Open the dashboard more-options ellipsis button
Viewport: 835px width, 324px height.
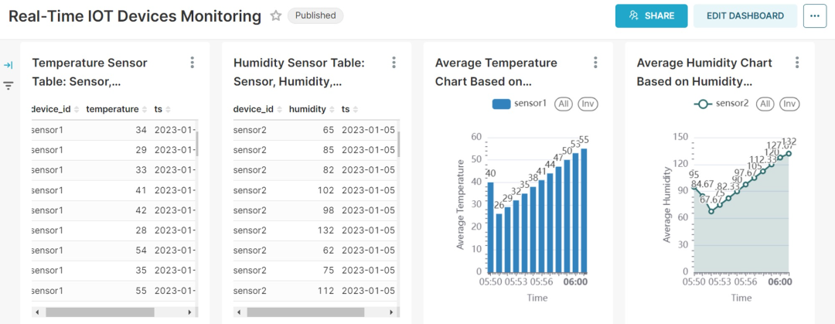[x=815, y=15]
